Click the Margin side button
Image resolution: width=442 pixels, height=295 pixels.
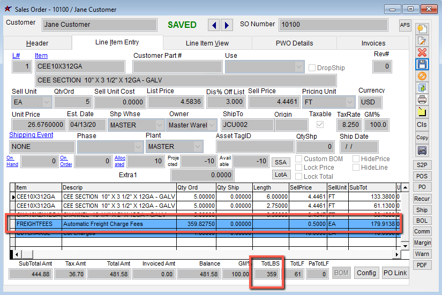[422, 243]
